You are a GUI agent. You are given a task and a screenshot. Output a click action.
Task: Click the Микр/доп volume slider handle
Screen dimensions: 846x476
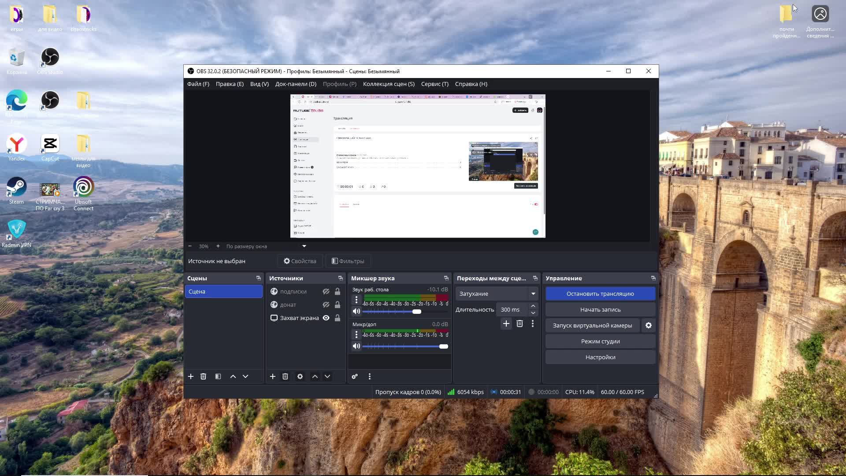[443, 346]
